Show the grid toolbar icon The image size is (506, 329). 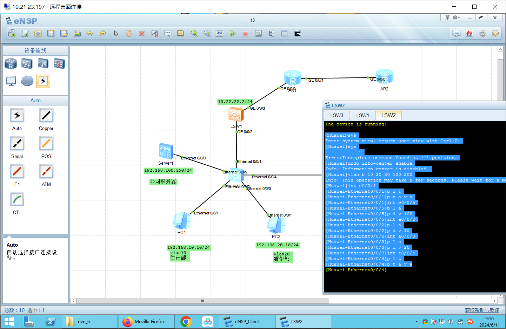(285, 33)
